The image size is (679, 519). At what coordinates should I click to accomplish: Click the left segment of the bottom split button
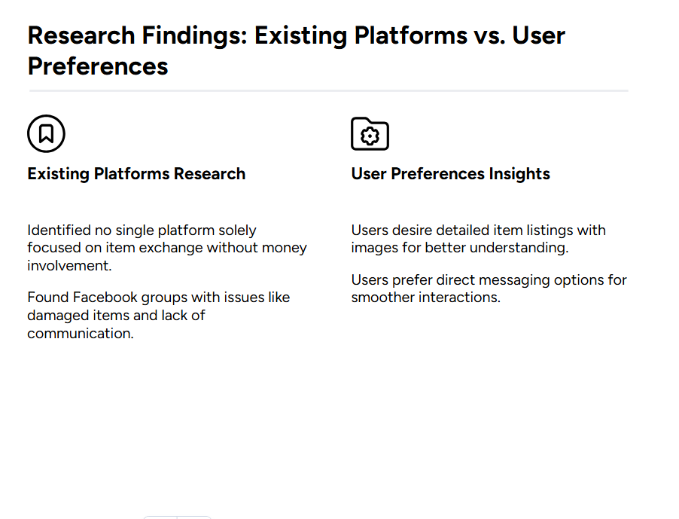pos(160,517)
